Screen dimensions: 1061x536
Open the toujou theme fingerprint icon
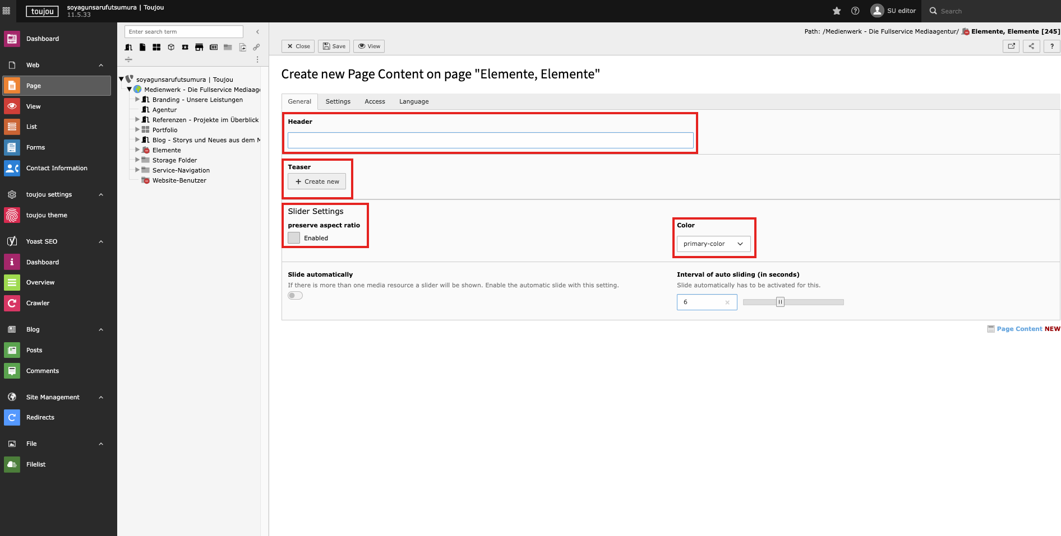point(12,215)
